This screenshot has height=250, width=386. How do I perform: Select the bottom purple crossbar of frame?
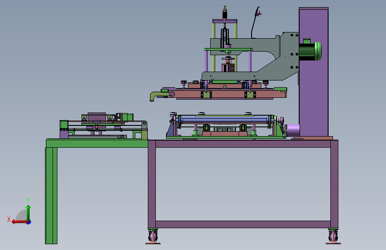(x=243, y=224)
